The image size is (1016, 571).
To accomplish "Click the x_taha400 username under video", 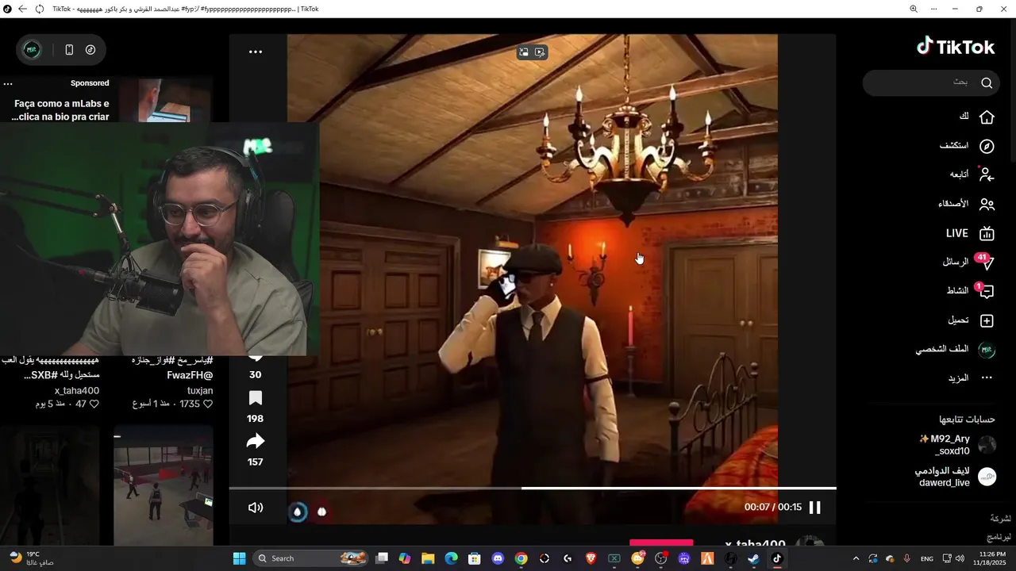I will click(755, 543).
